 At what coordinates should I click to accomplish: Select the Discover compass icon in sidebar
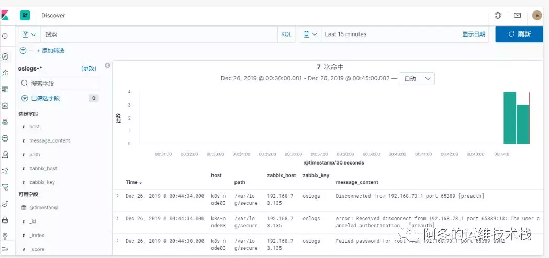5,56
